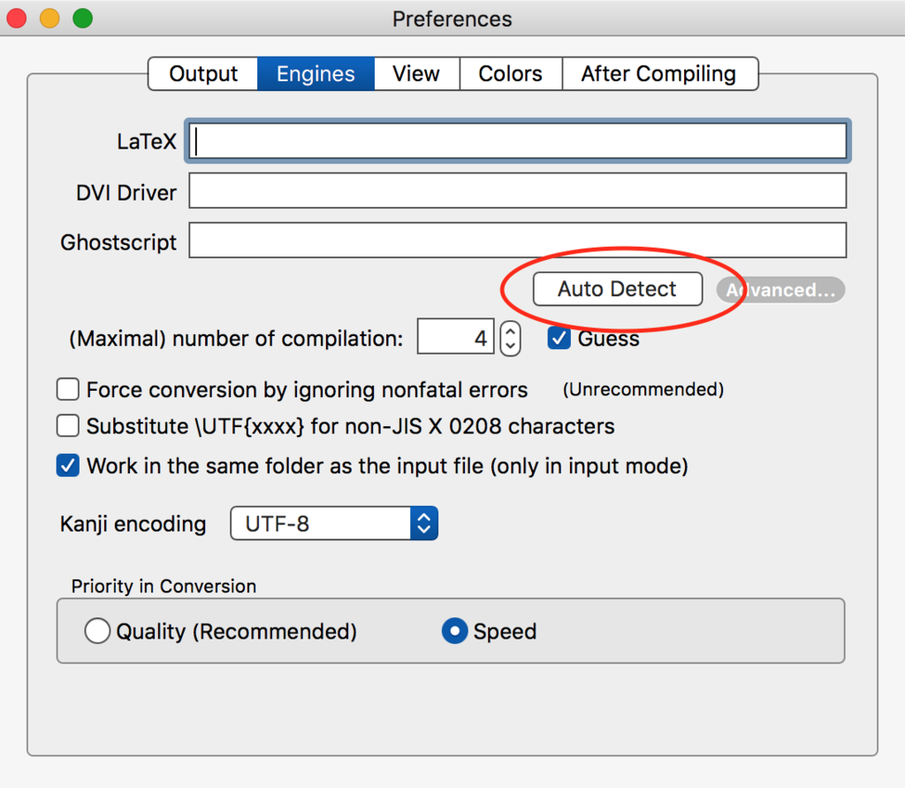Choose the Speed radio button
905x788 pixels.
click(x=455, y=631)
